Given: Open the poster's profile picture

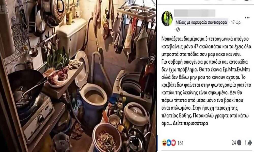Looking at the screenshot, I should tap(167, 18).
